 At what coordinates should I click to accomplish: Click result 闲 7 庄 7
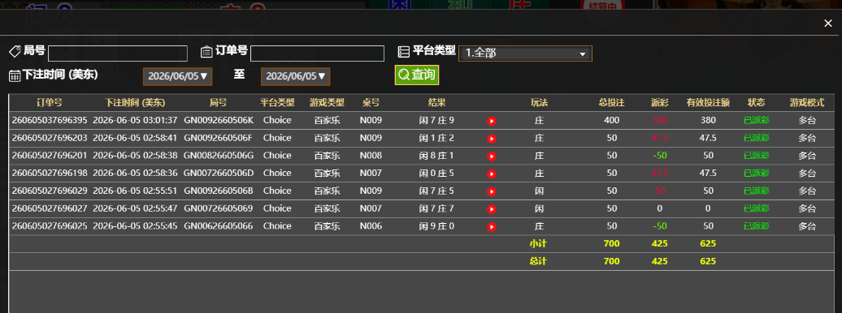pyautogui.click(x=436, y=208)
